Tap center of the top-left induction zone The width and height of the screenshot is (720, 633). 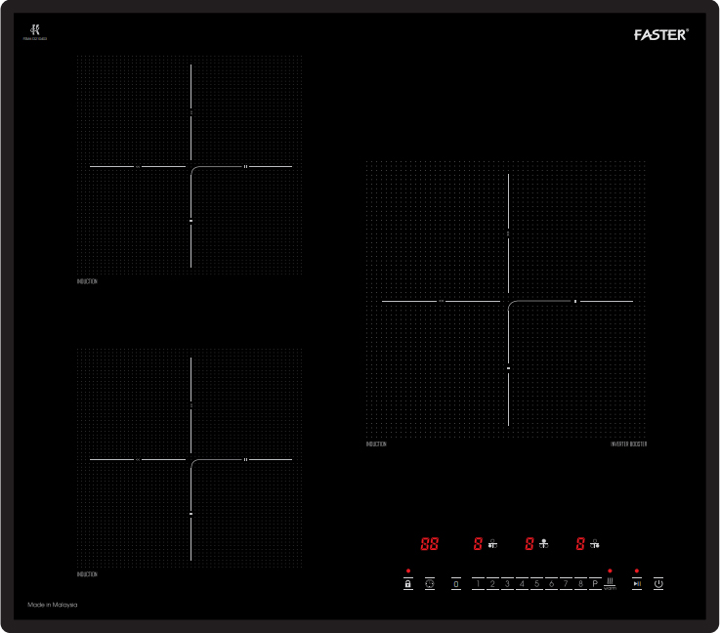[191, 167]
